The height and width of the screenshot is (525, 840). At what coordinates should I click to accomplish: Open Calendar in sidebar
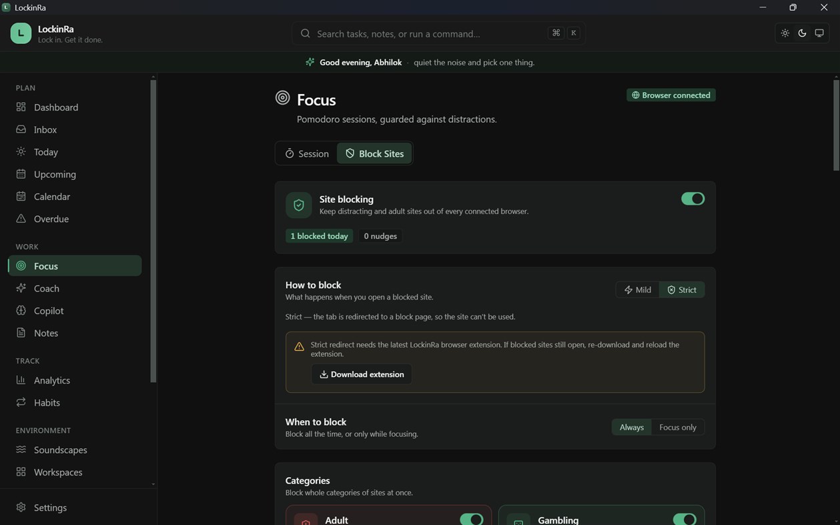tap(75, 197)
